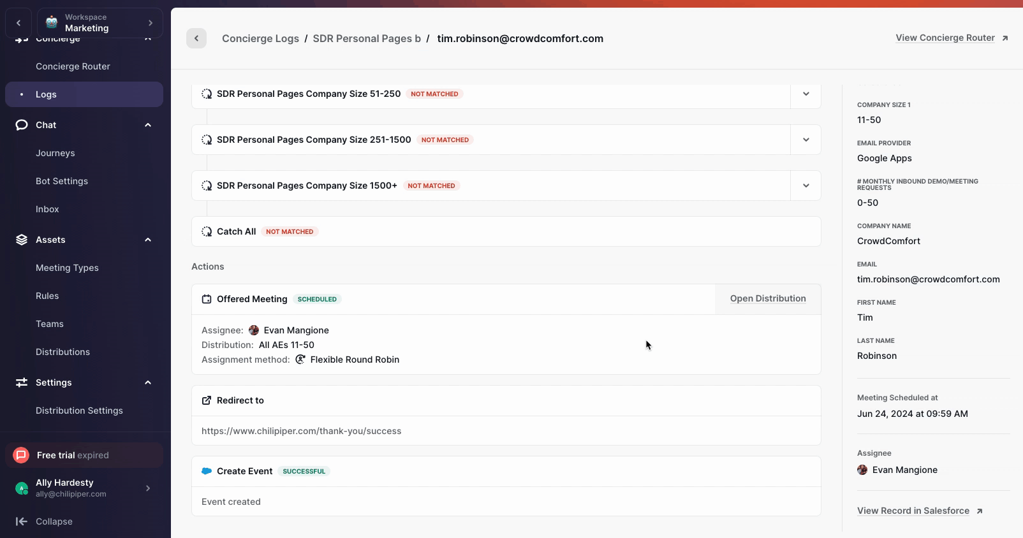Click the workspace back chevron in the sidebar

pos(18,23)
